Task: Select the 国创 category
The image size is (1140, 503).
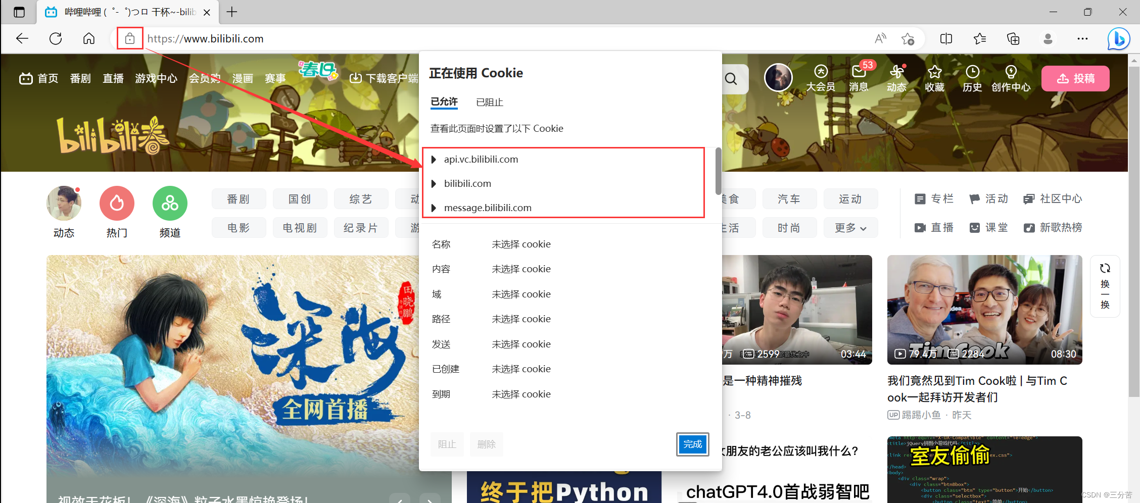Action: [x=300, y=199]
